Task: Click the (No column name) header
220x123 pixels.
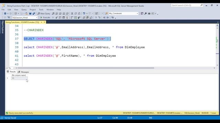Action: (19, 75)
